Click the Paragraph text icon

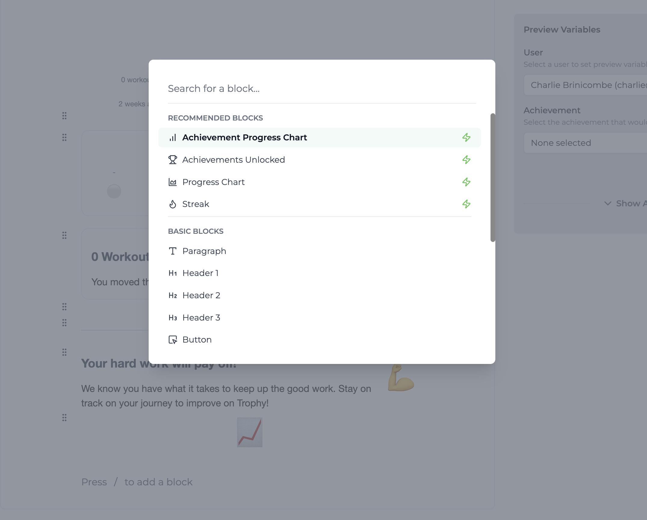pyautogui.click(x=173, y=251)
